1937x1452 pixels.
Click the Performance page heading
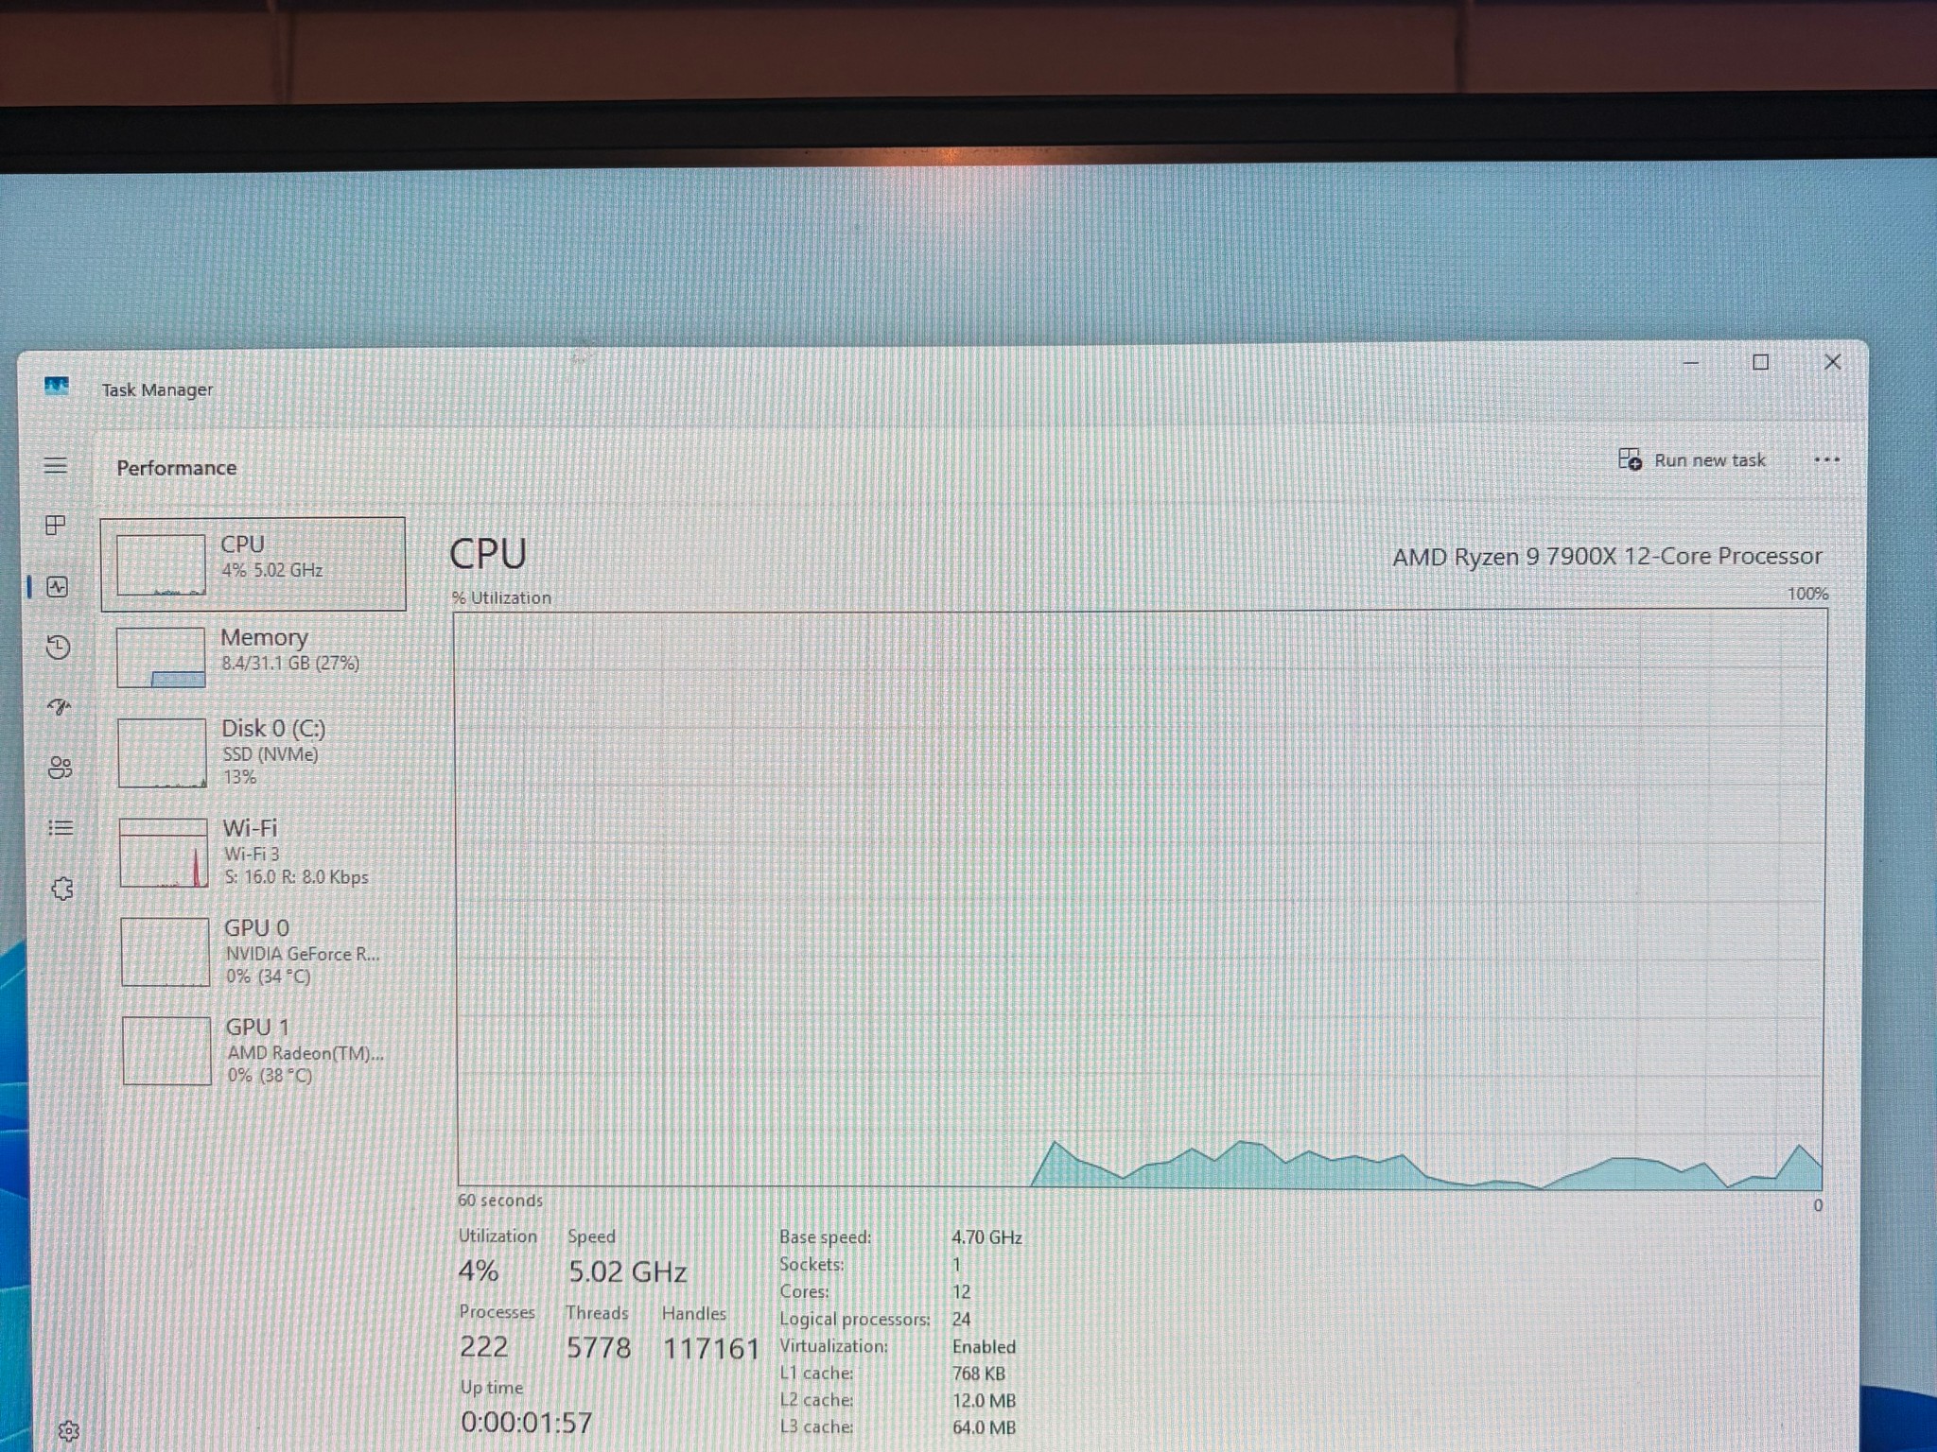pos(177,468)
